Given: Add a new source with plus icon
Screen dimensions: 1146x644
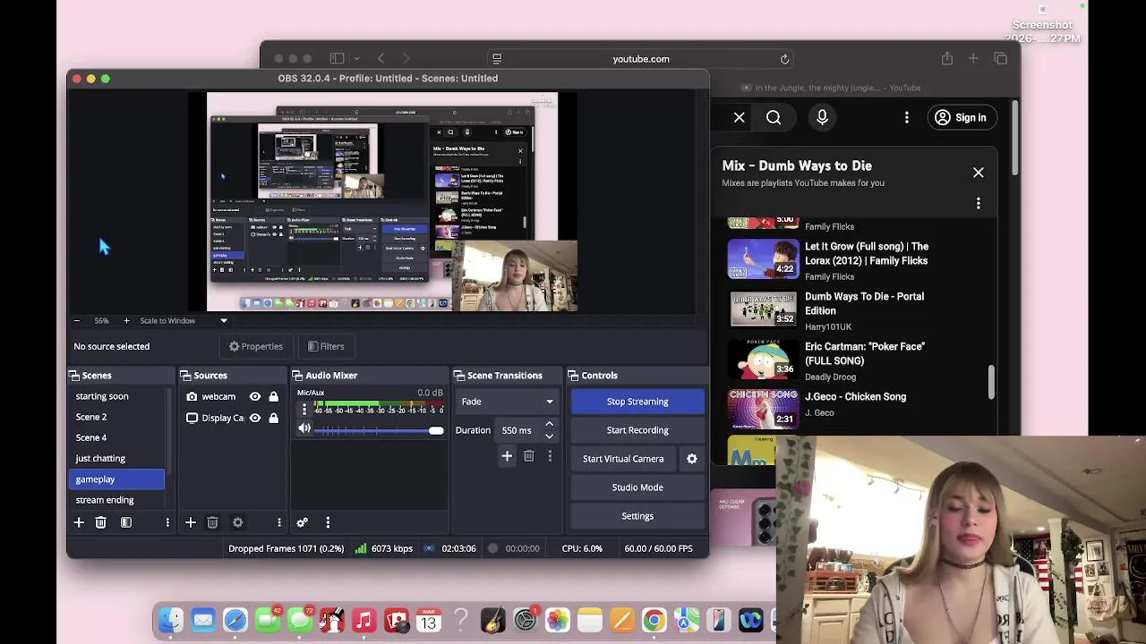Looking at the screenshot, I should pyautogui.click(x=190, y=522).
